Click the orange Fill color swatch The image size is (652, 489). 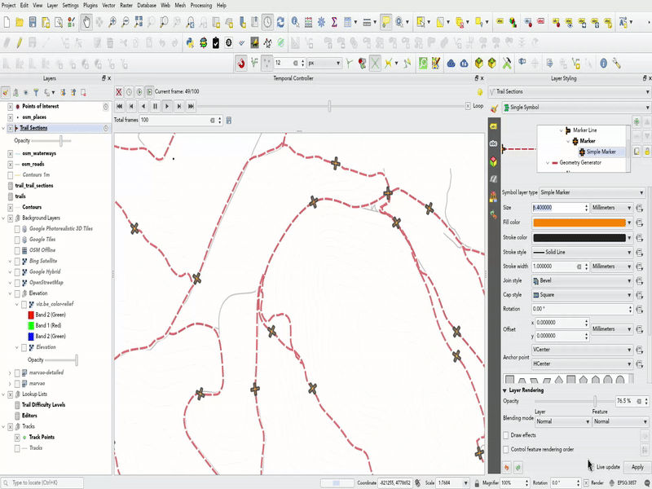pyautogui.click(x=579, y=222)
